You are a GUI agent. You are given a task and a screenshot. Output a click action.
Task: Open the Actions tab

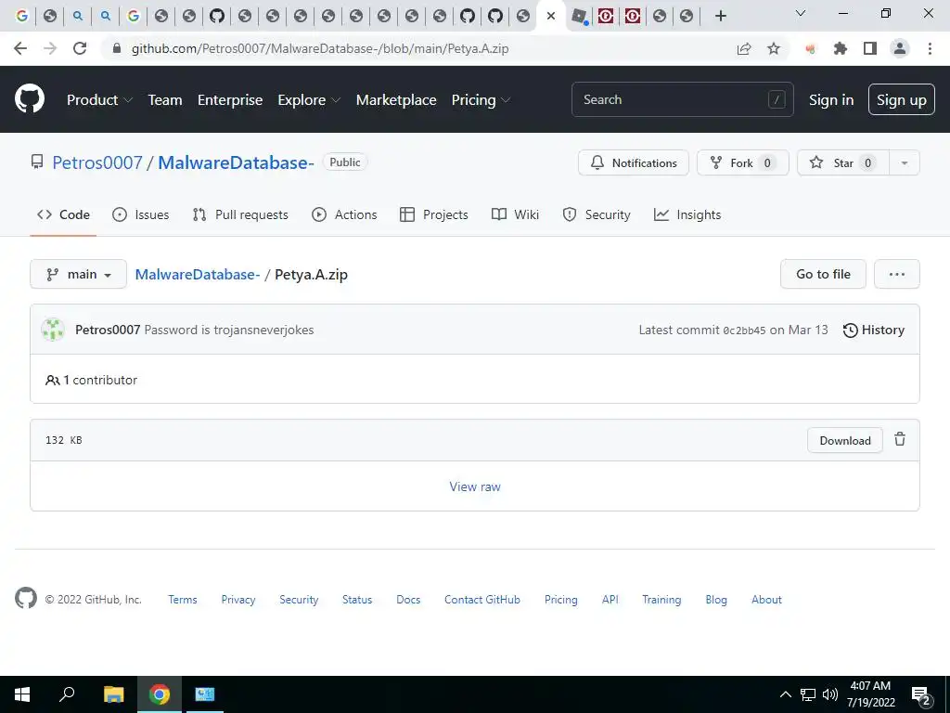pos(344,214)
